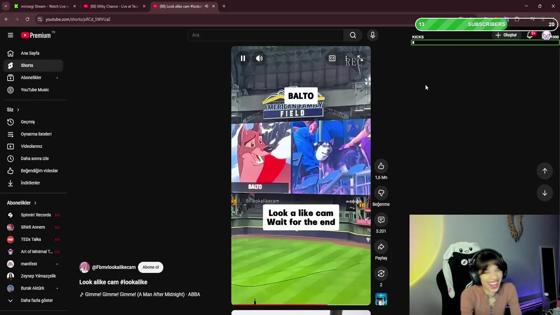Click the search magnifier button

(353, 35)
